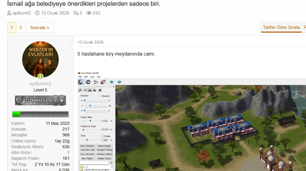
Task: Open the Info menu in WorldEditor
Action: (99, 77)
